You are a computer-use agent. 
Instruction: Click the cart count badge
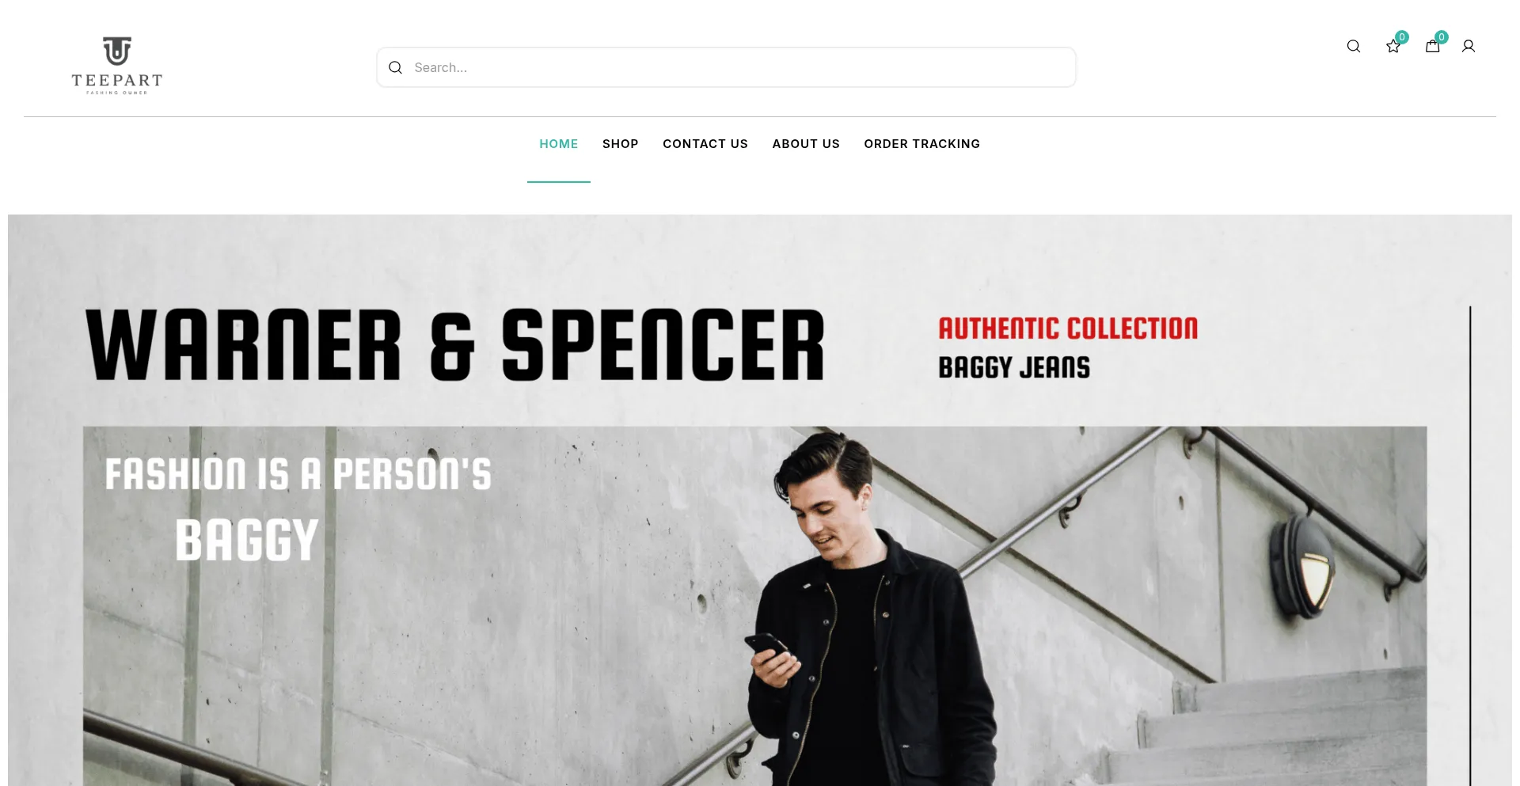pyautogui.click(x=1442, y=36)
